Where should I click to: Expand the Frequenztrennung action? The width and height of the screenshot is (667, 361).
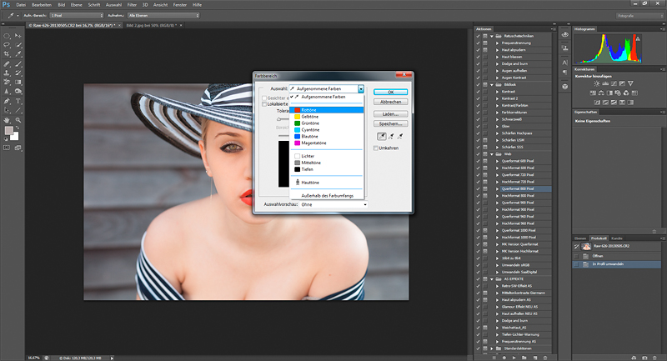pyautogui.click(x=497, y=43)
